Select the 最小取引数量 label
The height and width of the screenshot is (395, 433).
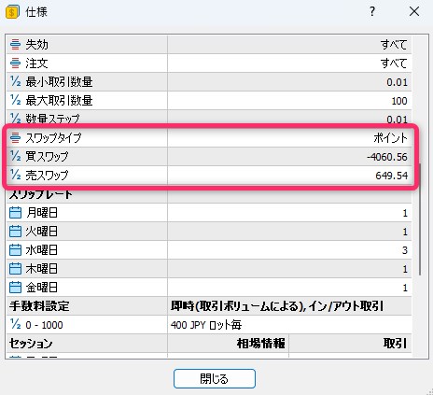click(x=59, y=82)
